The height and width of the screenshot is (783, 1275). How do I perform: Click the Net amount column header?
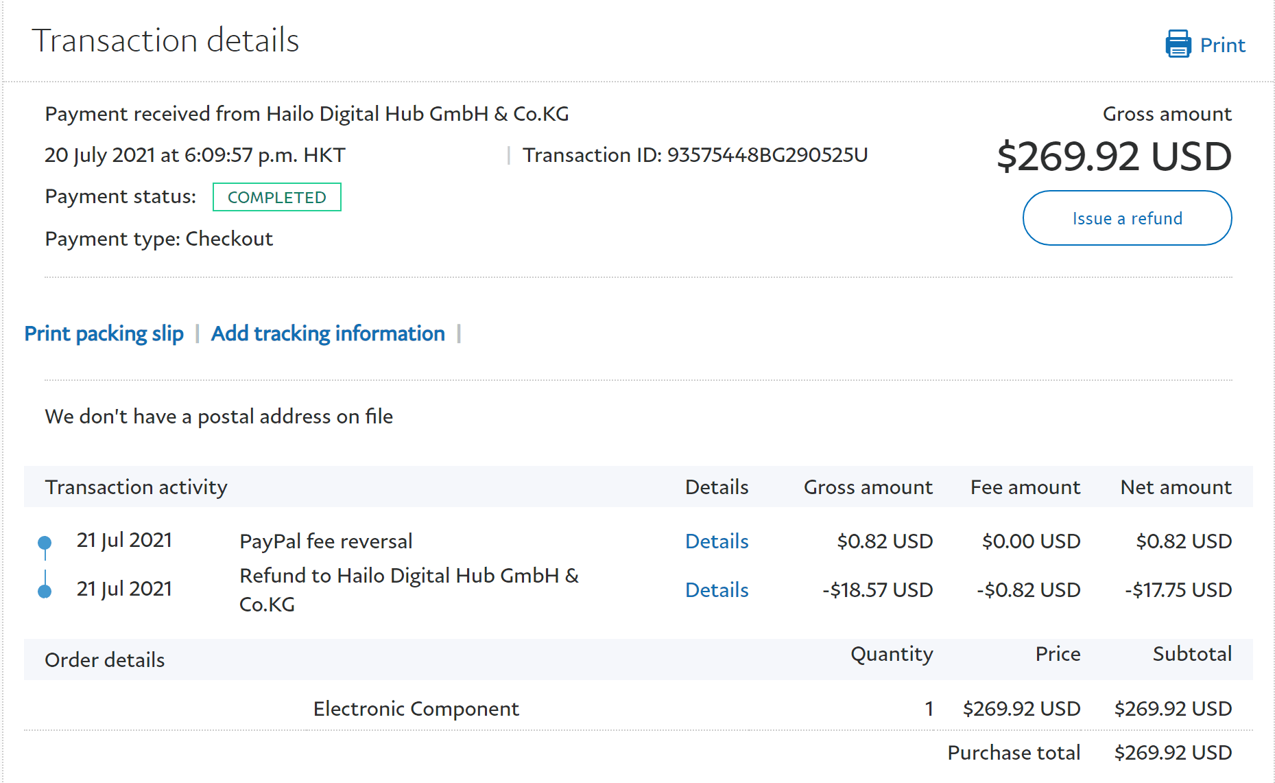pos(1176,487)
